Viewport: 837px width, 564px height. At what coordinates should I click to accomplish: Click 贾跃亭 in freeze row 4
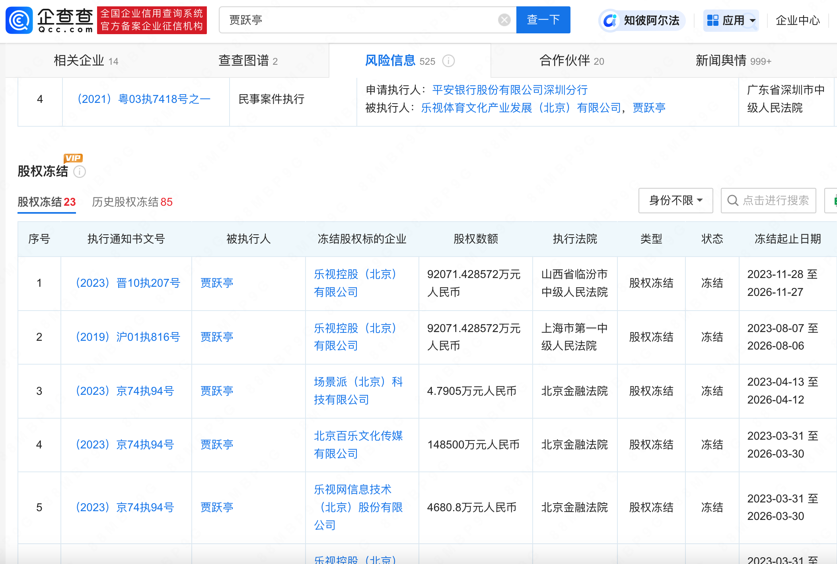click(x=217, y=444)
